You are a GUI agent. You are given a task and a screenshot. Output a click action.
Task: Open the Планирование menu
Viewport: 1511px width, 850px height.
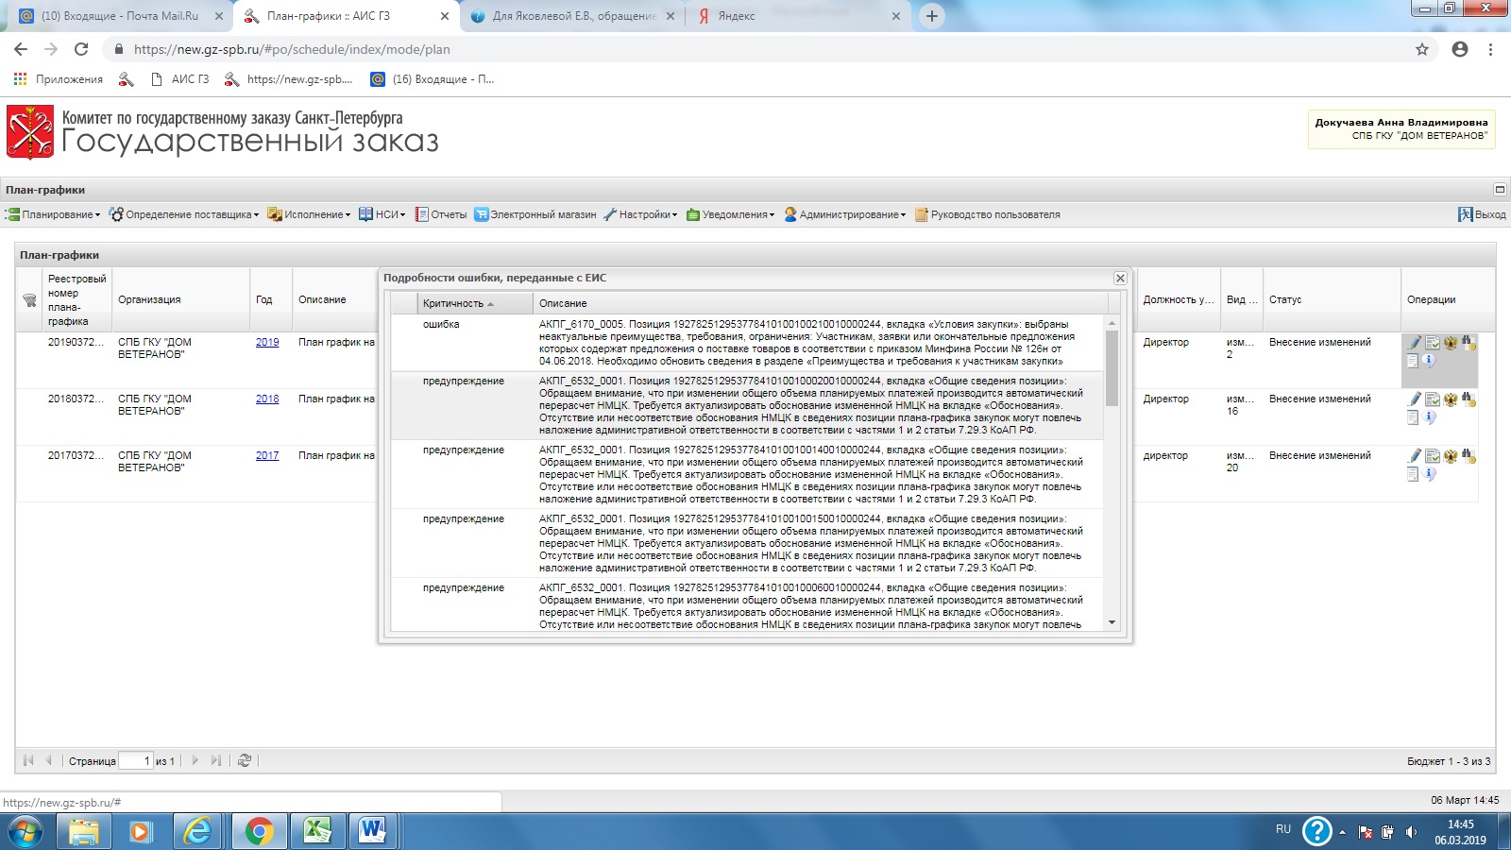point(54,214)
